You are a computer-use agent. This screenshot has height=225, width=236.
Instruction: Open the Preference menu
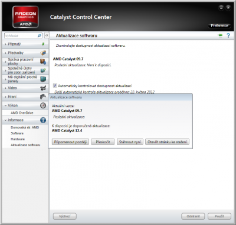pyautogui.click(x=219, y=26)
